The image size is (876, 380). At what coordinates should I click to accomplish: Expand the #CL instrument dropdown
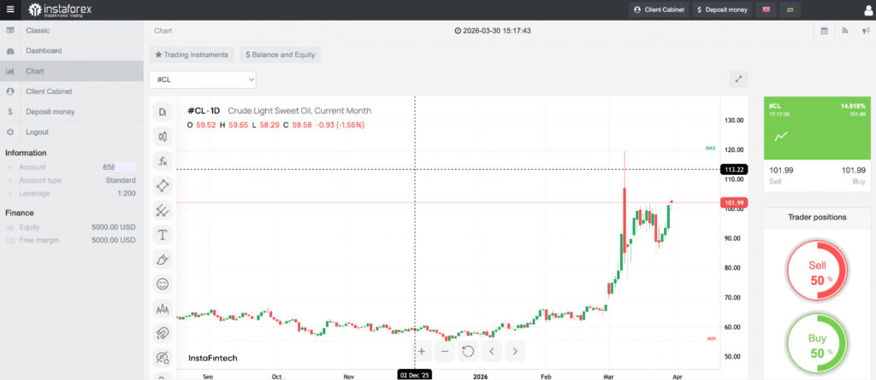(x=203, y=79)
